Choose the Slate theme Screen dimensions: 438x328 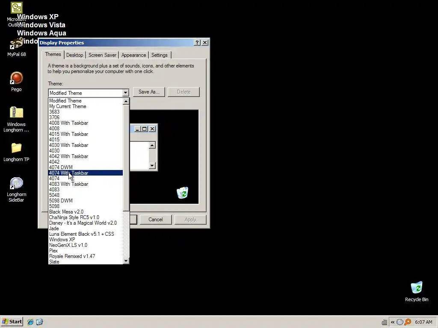(86, 262)
